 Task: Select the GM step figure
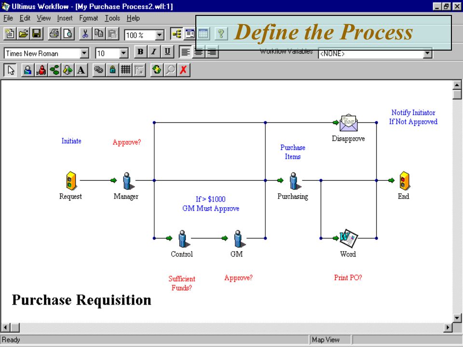pos(239,239)
